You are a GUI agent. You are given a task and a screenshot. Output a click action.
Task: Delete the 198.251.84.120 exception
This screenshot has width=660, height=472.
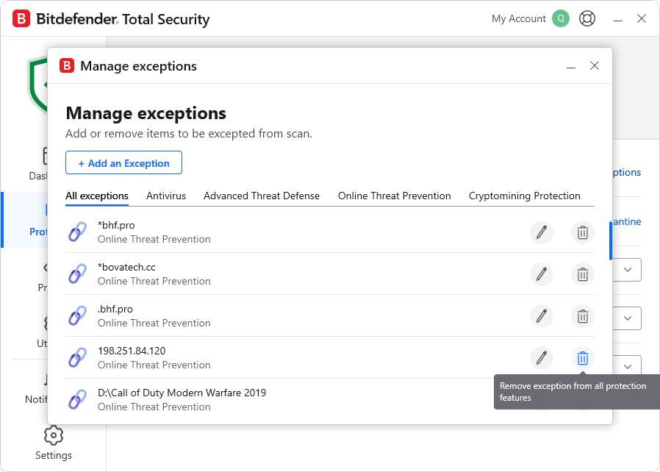583,358
